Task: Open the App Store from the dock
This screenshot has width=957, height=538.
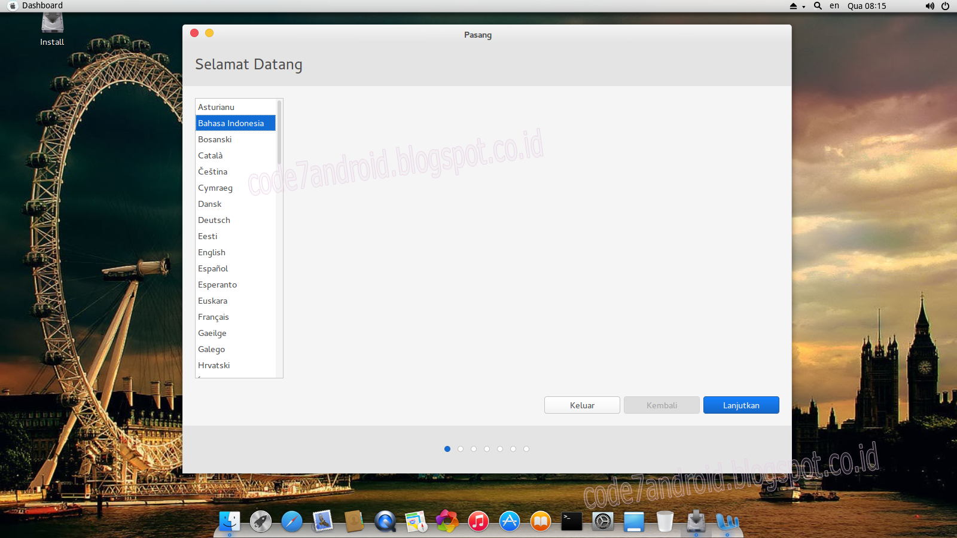Action: click(509, 521)
